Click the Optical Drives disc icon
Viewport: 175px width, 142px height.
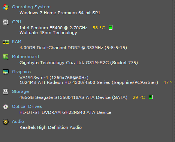[6, 107]
